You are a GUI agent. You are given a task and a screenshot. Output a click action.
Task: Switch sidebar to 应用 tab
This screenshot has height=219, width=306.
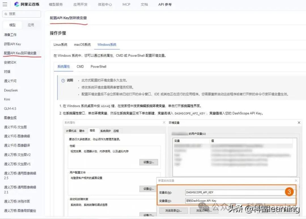click(31, 25)
